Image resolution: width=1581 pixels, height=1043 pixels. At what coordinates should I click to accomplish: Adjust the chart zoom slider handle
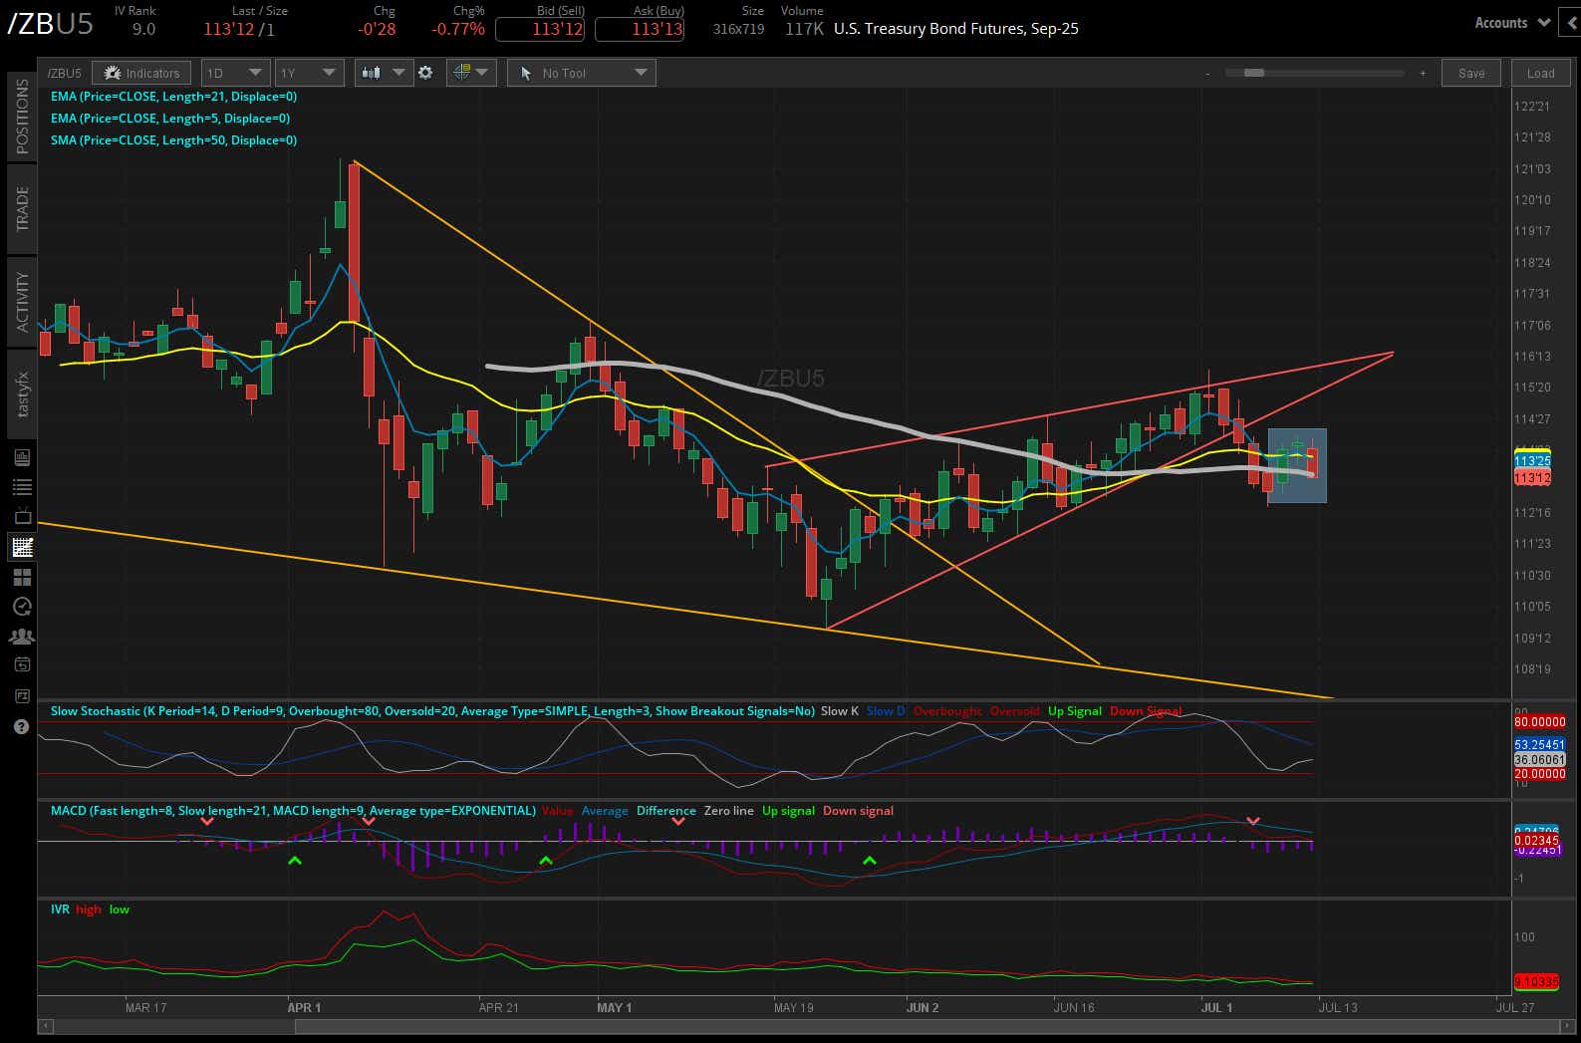(x=1254, y=73)
